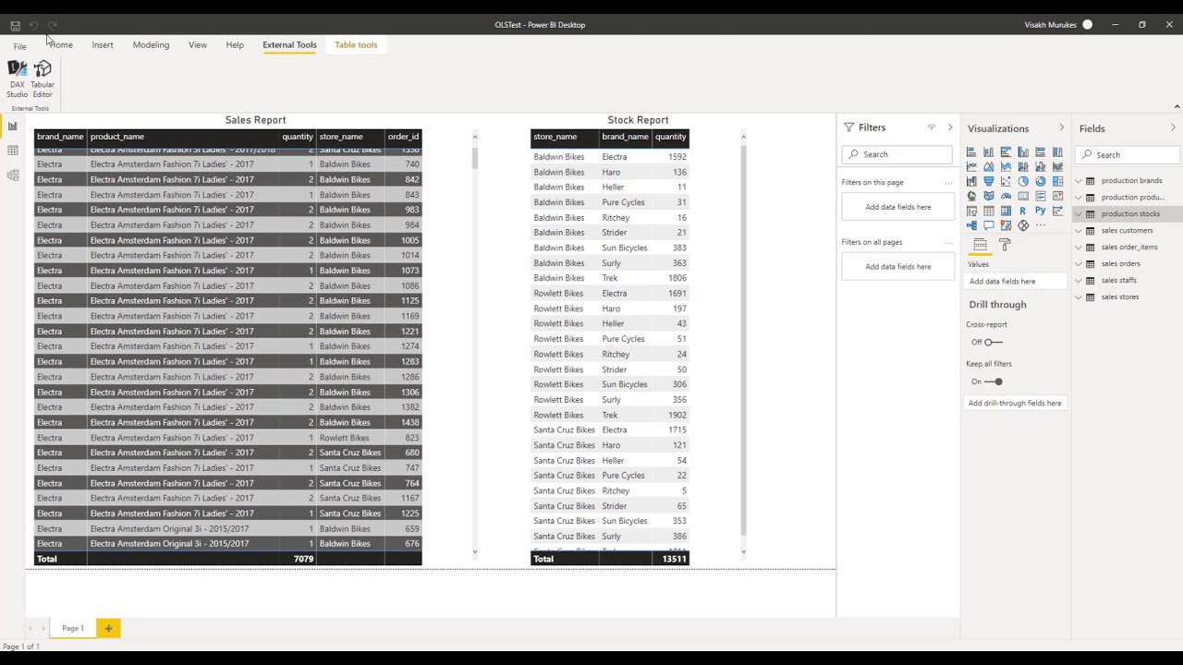Click the Filters pane search box
Image resolution: width=1183 pixels, height=665 pixels.
pos(896,154)
